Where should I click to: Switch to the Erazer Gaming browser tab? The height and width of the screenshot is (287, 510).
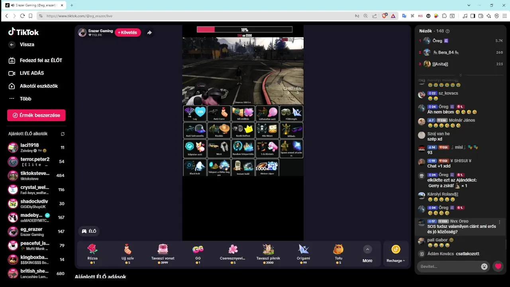pyautogui.click(x=35, y=5)
